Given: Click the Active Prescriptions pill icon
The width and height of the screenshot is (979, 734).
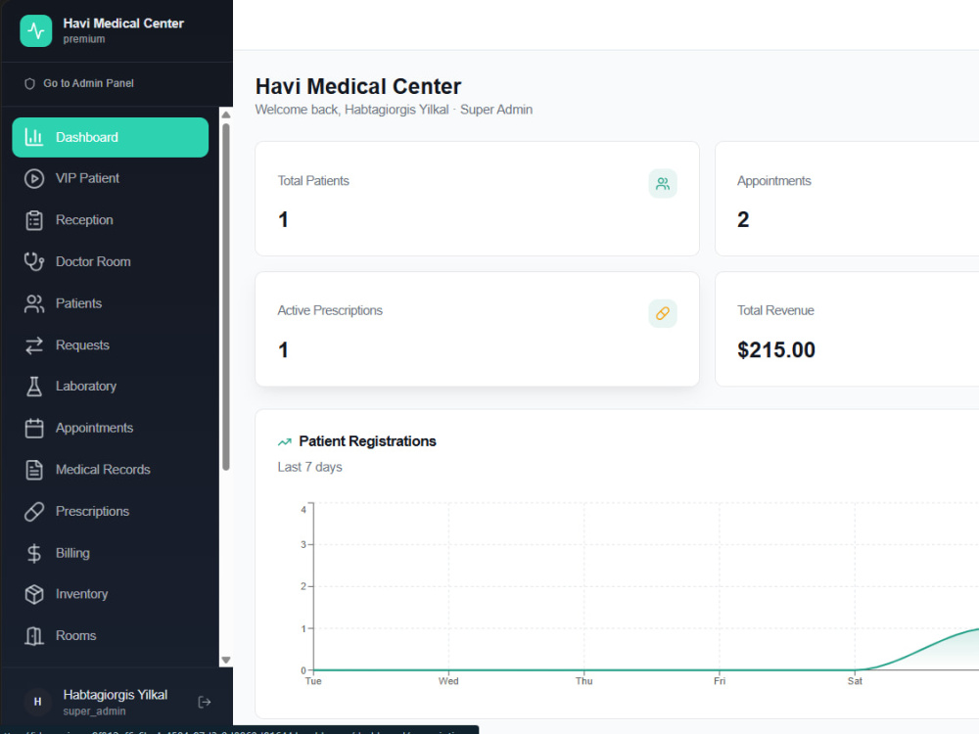Looking at the screenshot, I should click(x=663, y=313).
